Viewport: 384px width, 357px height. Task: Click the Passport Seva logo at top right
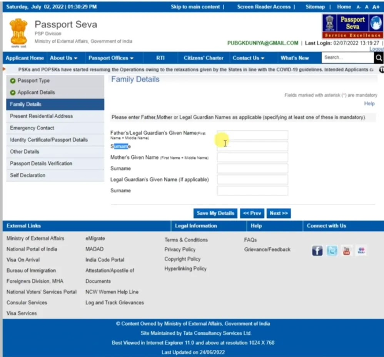352,26
